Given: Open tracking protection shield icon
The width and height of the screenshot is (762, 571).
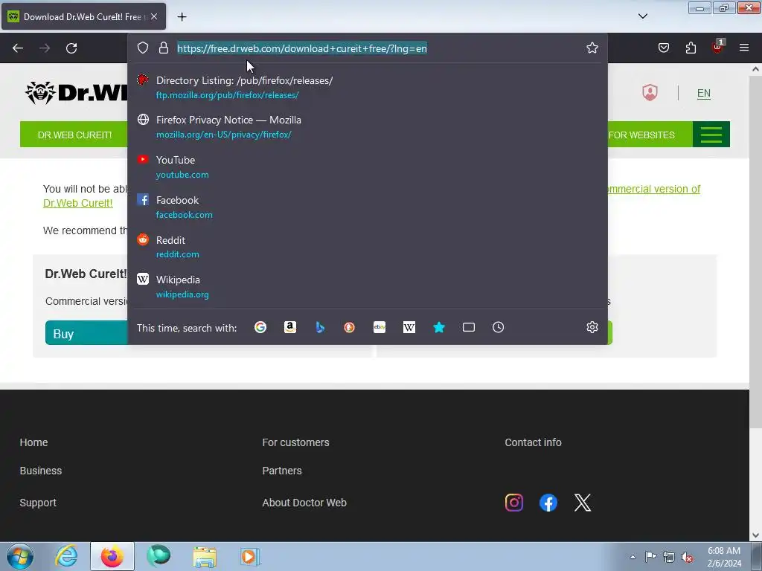Looking at the screenshot, I should (x=142, y=48).
